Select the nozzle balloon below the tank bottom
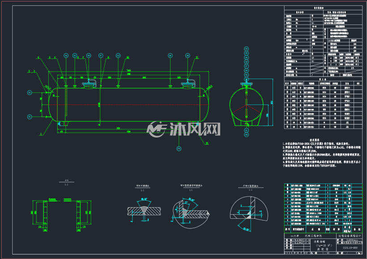This screenshot has width=367, height=259. click(x=179, y=149)
